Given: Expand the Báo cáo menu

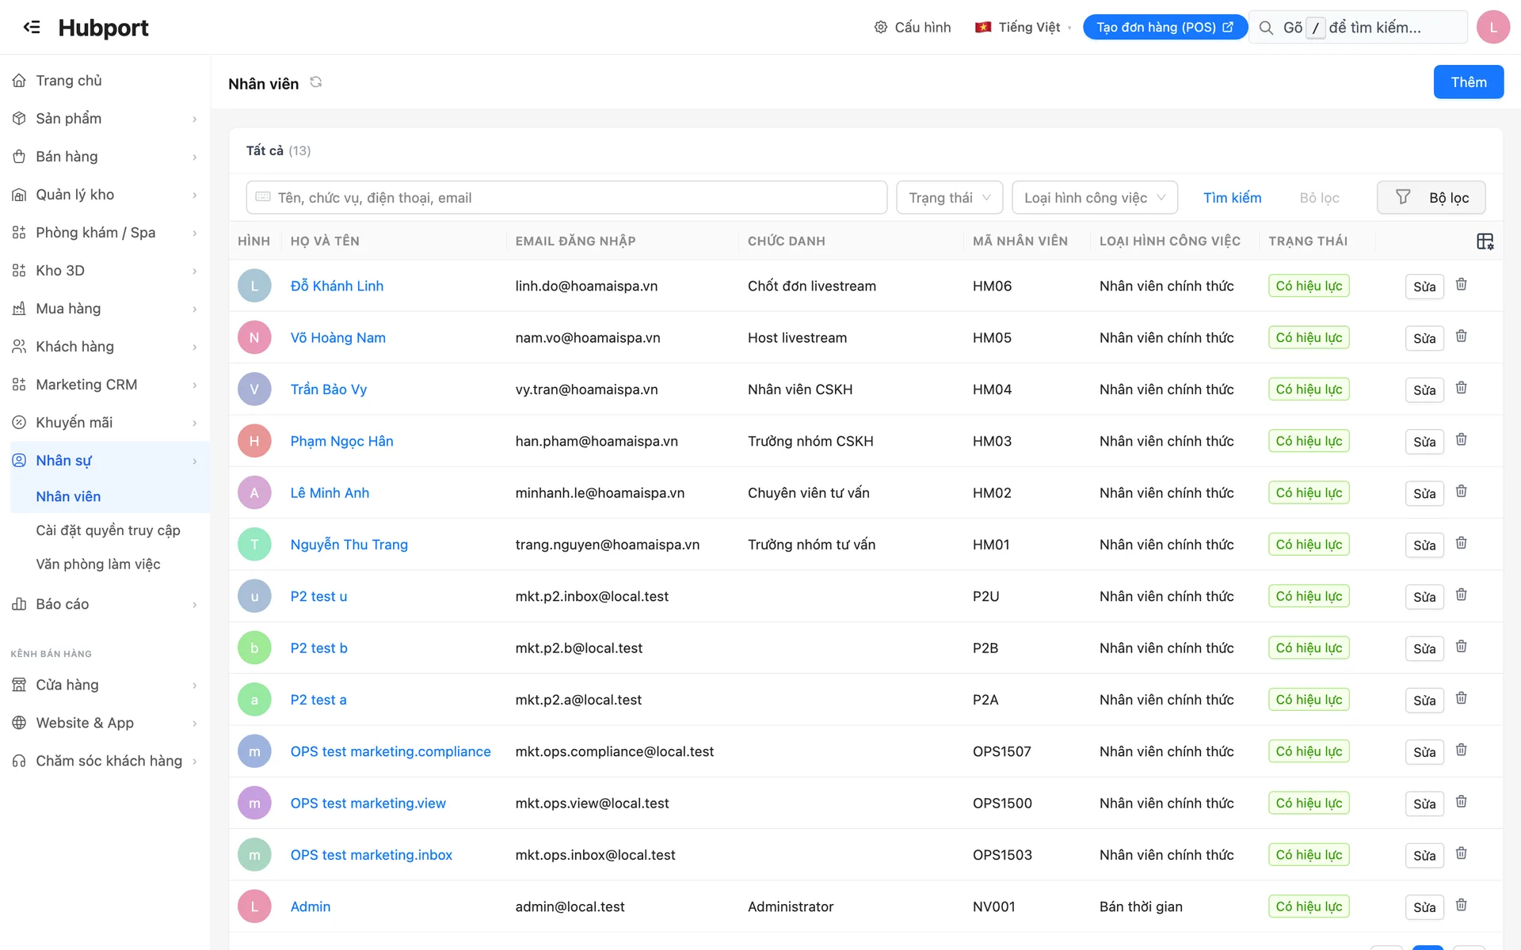Looking at the screenshot, I should (105, 604).
